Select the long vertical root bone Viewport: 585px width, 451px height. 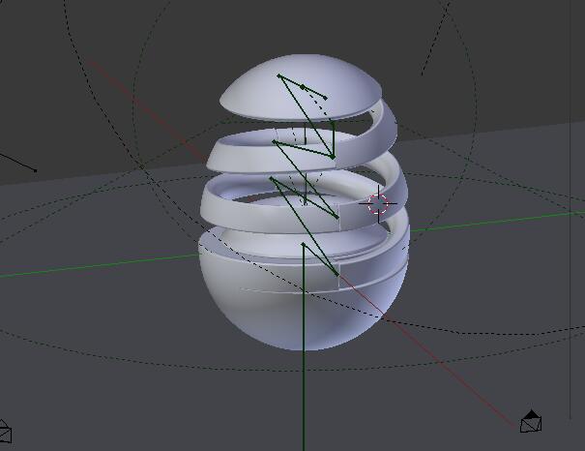pos(304,347)
